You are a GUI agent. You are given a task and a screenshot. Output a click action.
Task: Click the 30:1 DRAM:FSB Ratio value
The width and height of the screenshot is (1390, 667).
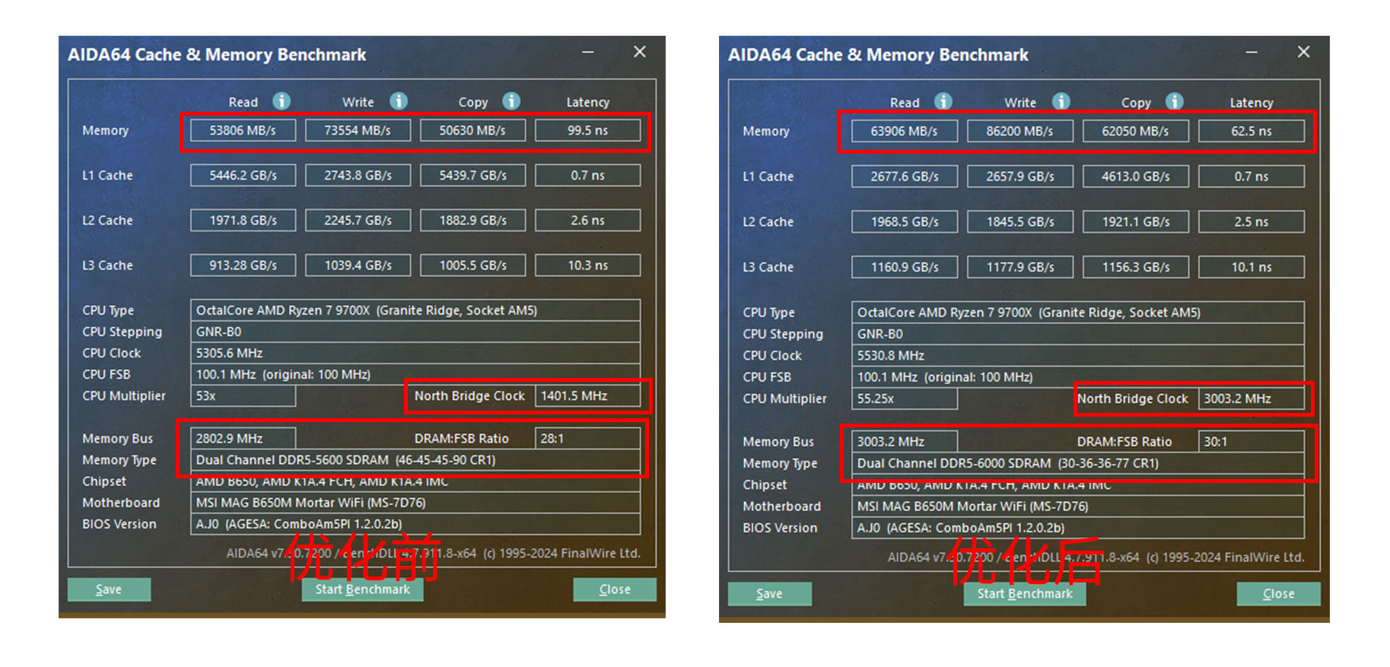[x=1250, y=441]
